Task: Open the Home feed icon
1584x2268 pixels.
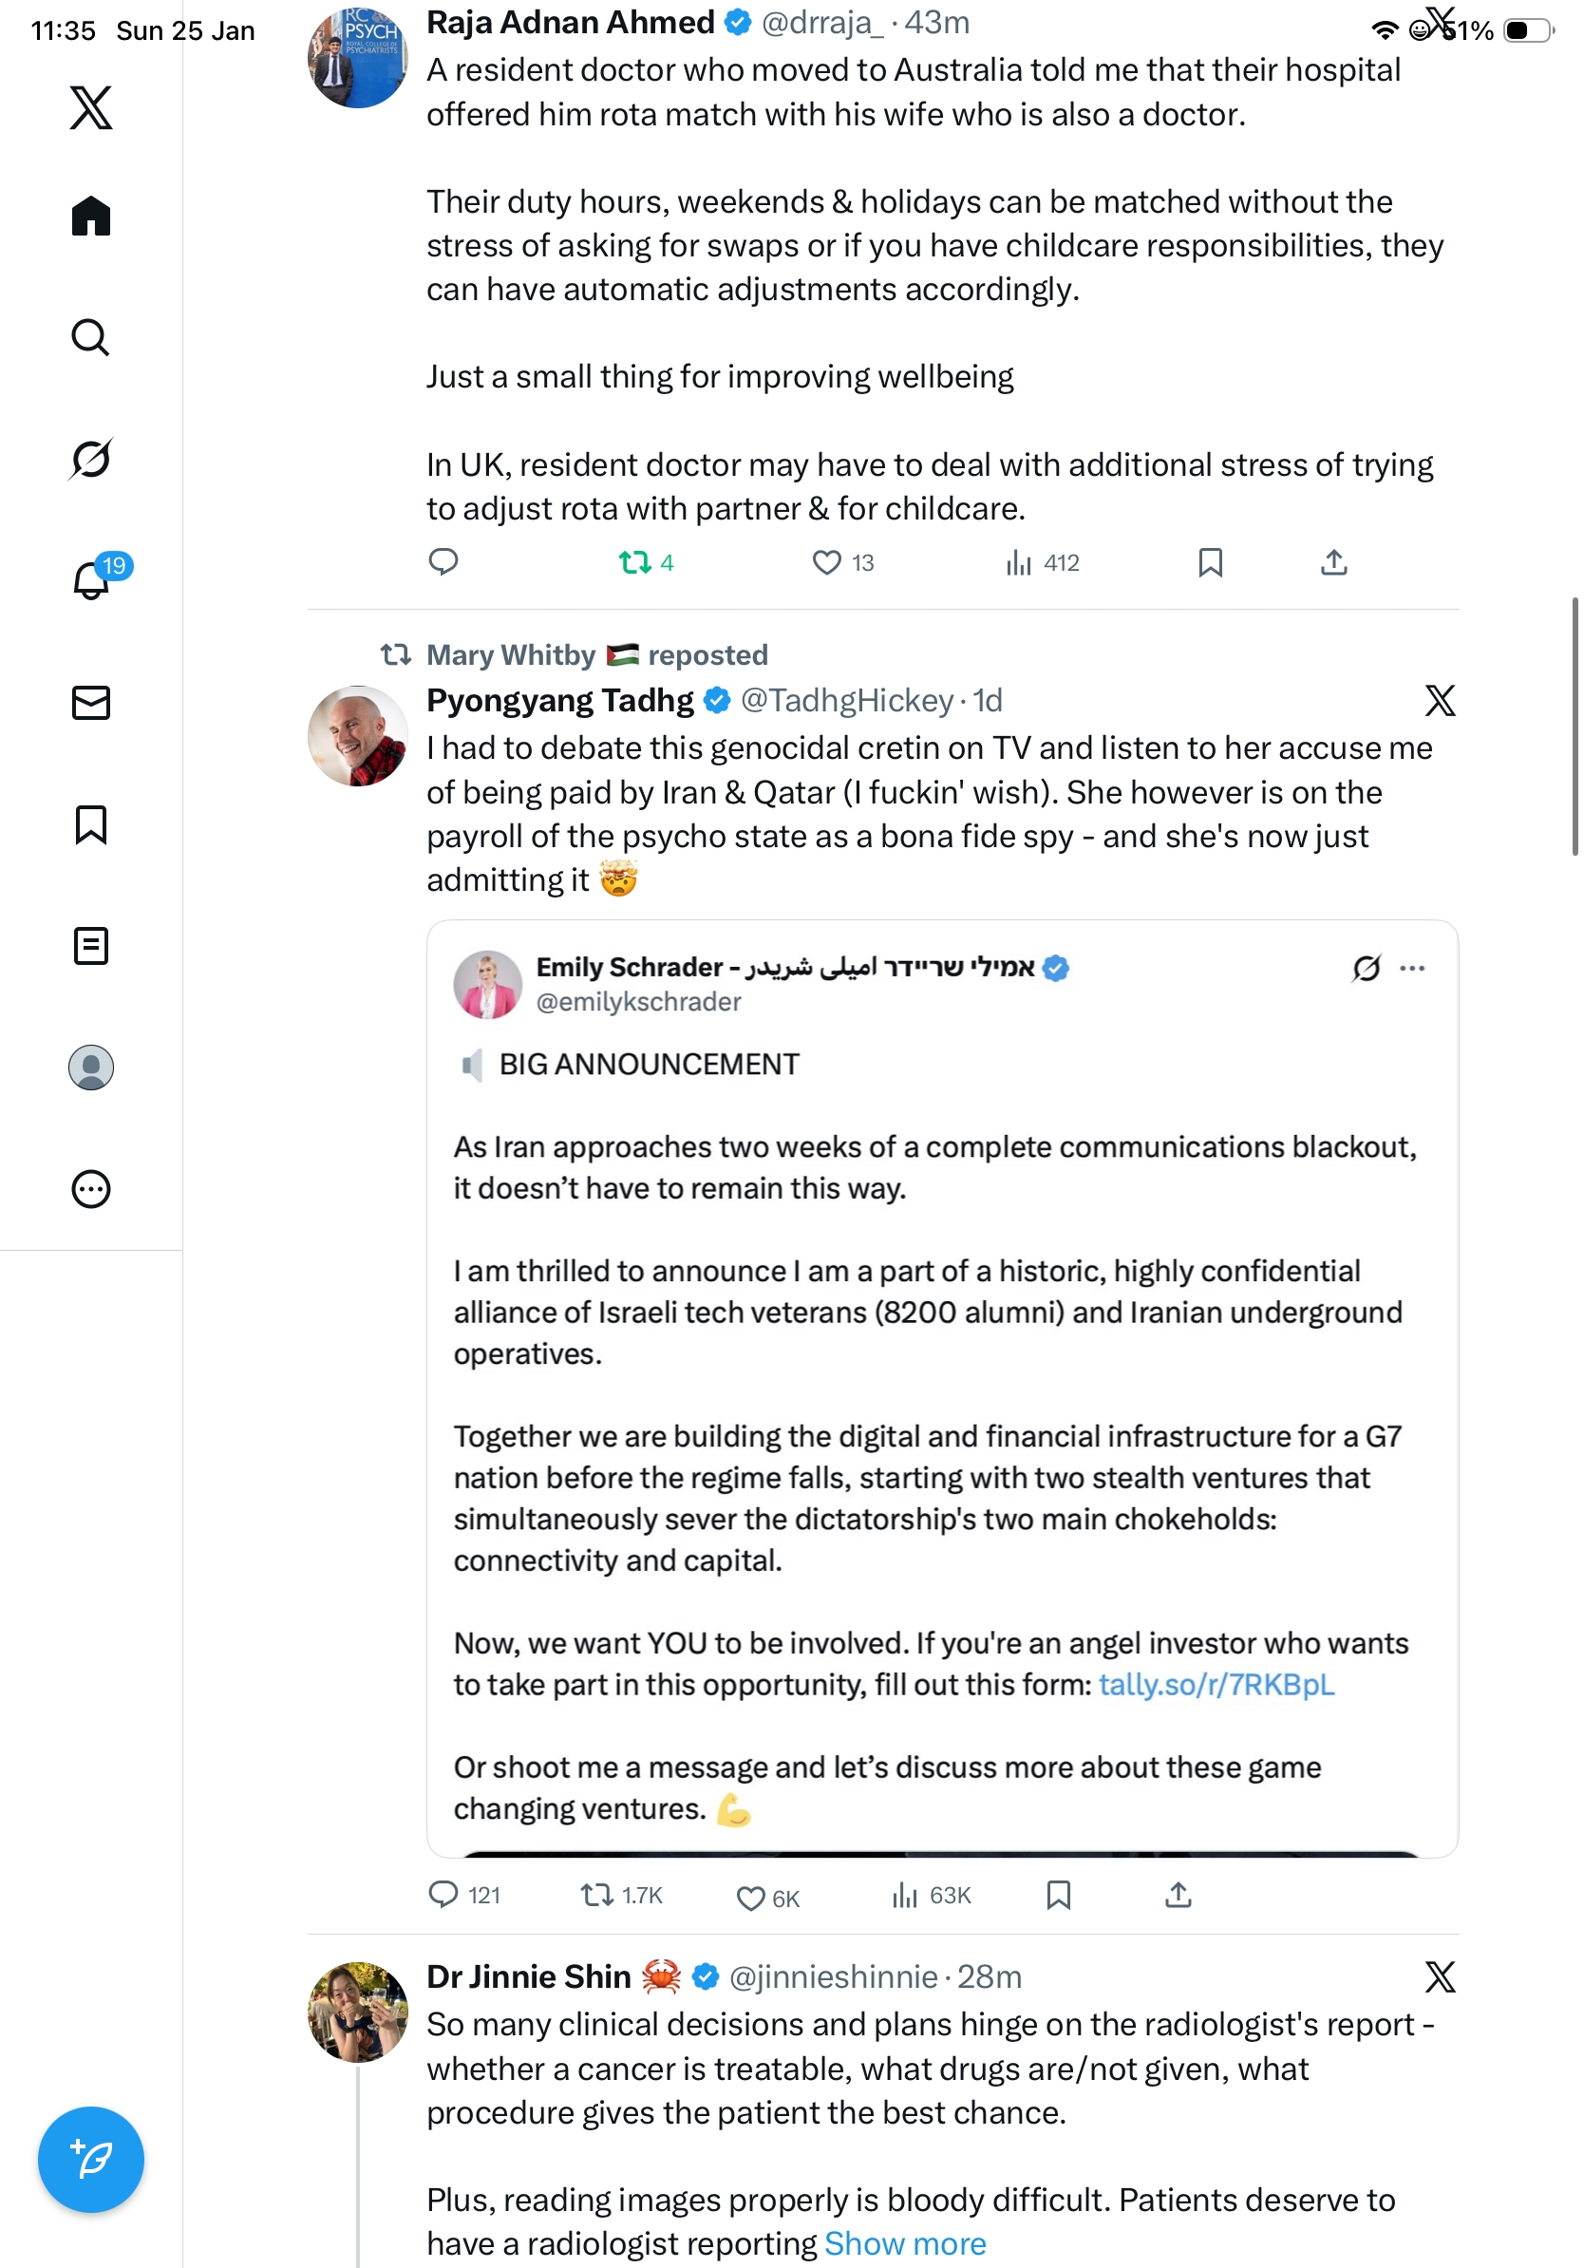Action: tap(91, 217)
